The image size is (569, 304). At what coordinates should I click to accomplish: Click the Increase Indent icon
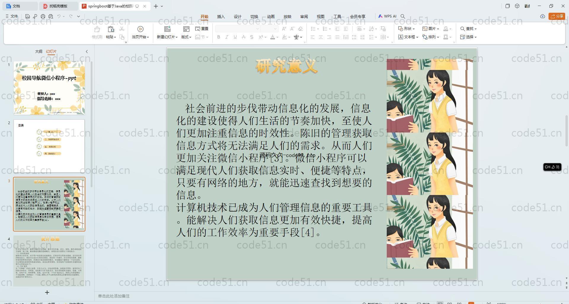click(346, 29)
